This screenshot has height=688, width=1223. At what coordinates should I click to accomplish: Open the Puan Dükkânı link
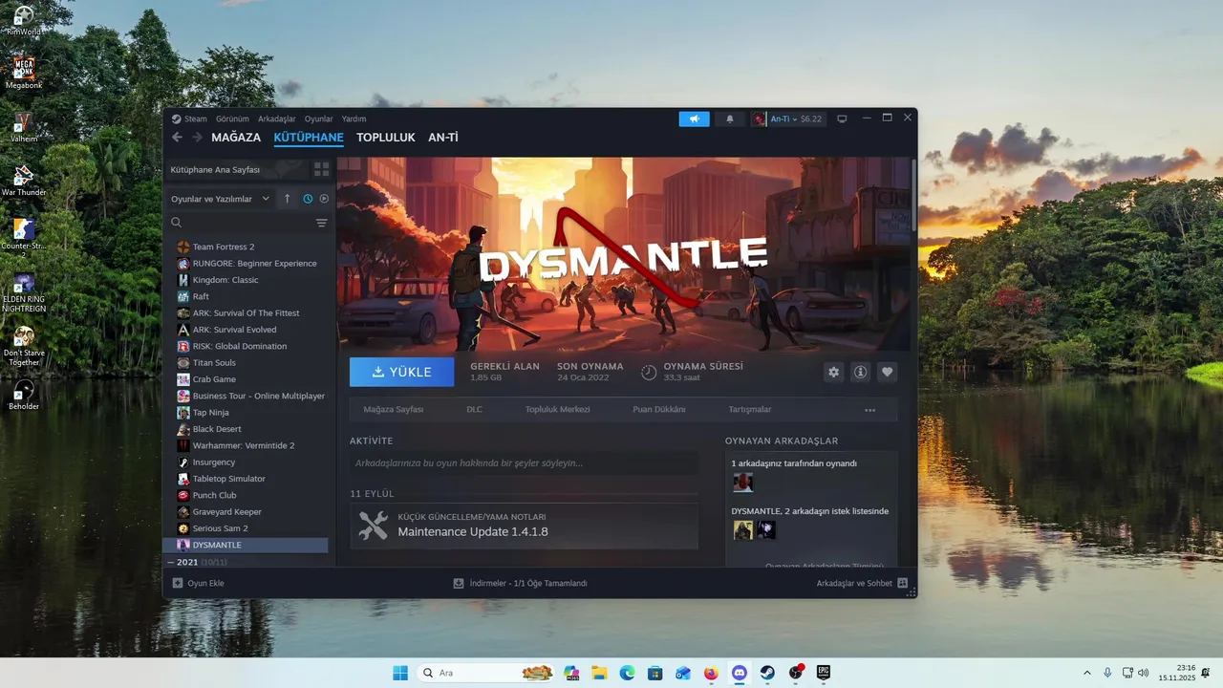tap(659, 410)
